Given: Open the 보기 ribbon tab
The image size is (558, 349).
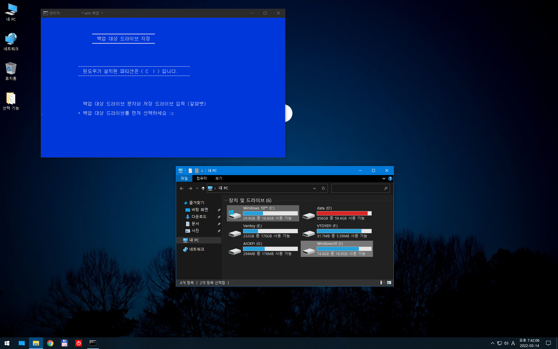Looking at the screenshot, I should point(219,178).
